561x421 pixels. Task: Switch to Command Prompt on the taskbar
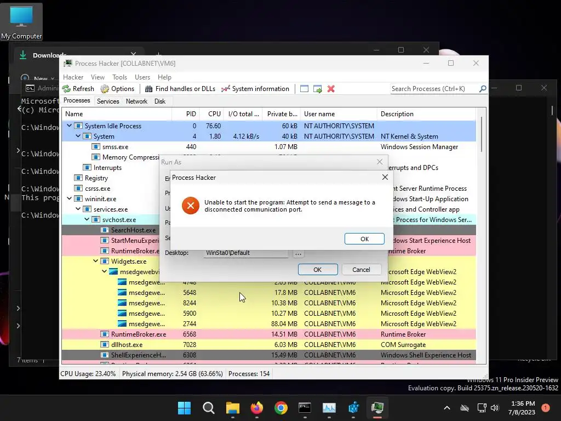pyautogui.click(x=305, y=408)
